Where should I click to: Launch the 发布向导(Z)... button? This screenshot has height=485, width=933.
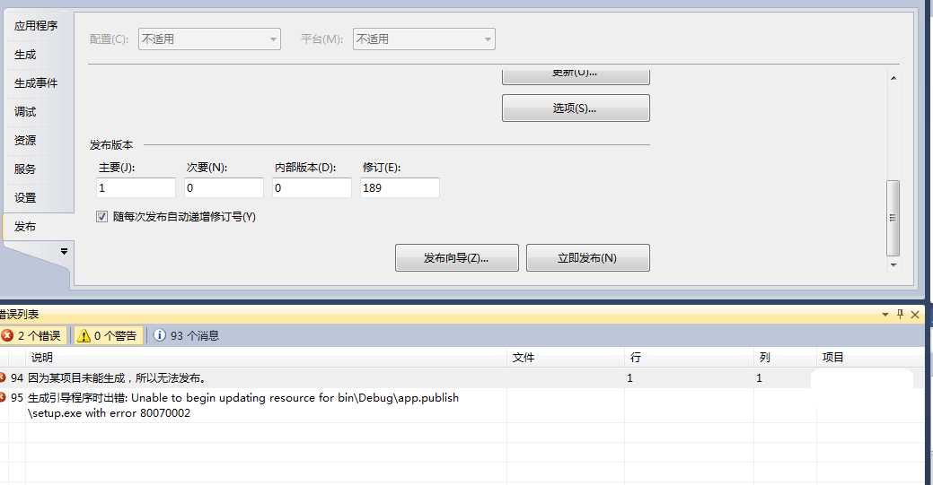pos(456,258)
